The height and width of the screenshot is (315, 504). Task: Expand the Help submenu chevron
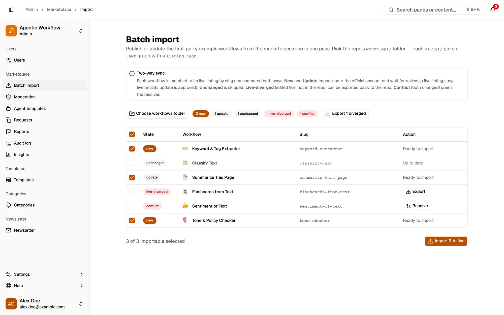[81, 286]
